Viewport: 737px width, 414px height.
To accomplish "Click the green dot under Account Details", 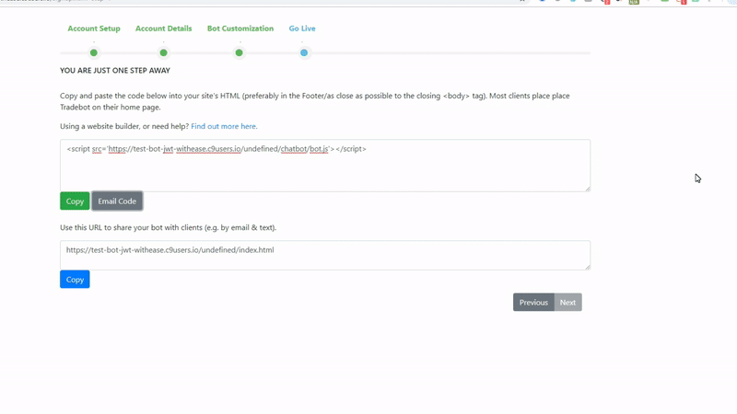I will click(164, 52).
